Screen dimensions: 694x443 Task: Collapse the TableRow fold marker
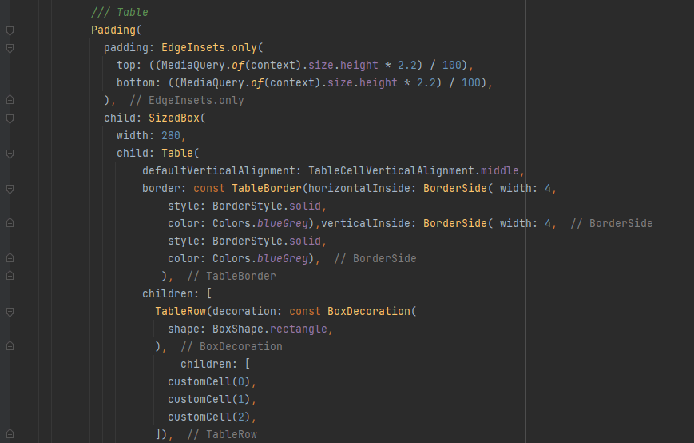point(10,311)
